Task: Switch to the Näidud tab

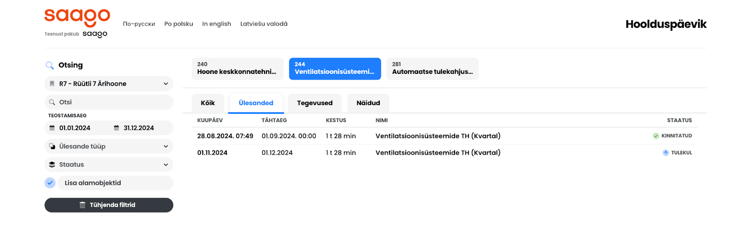Action: [368, 103]
